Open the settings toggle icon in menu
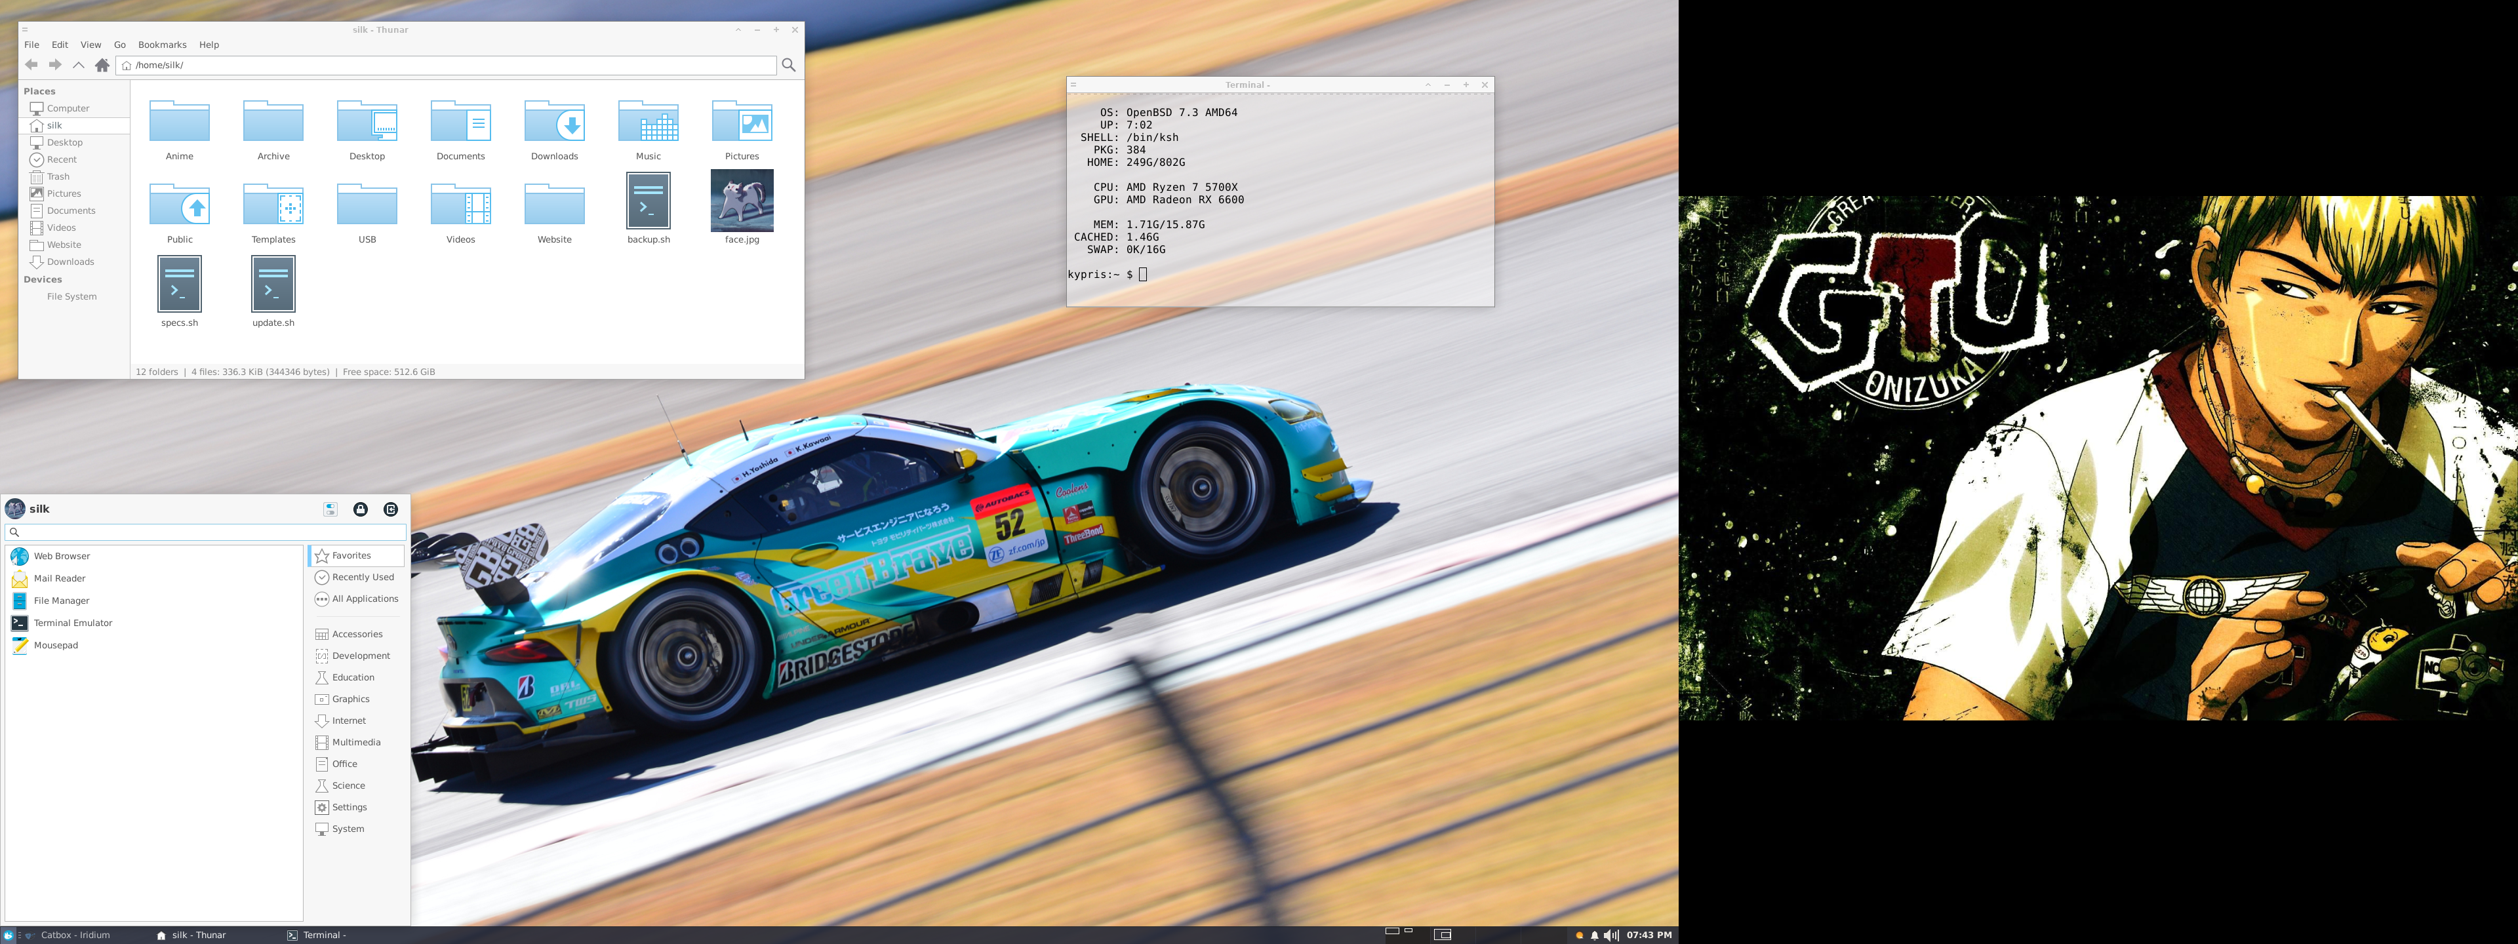The height and width of the screenshot is (944, 2518). click(x=330, y=509)
